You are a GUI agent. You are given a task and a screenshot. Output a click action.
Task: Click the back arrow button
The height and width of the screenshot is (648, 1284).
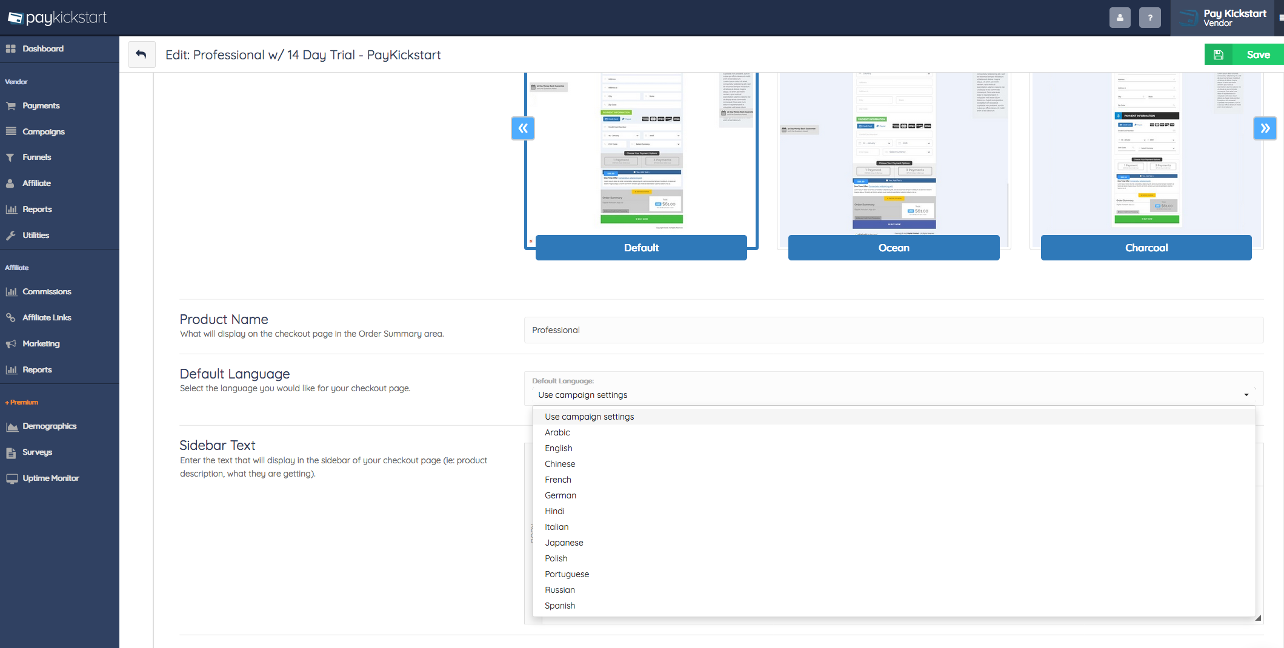pos(141,55)
